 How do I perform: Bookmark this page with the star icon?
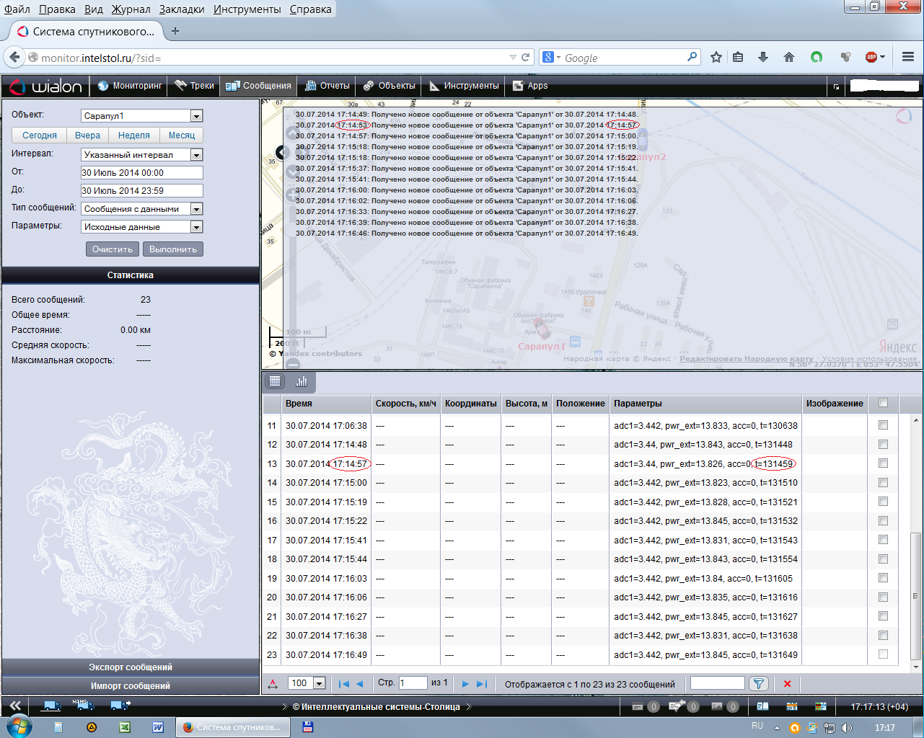(716, 57)
